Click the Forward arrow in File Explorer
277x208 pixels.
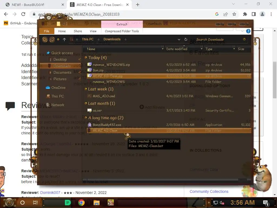click(52, 39)
